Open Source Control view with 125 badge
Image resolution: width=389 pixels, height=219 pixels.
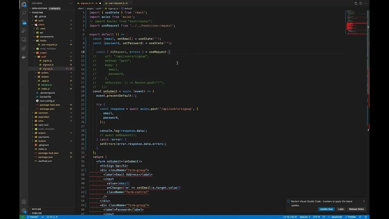tap(24, 22)
